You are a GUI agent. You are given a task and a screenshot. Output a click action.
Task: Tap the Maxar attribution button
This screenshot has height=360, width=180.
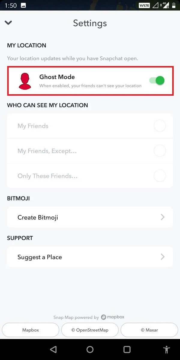coord(149,330)
